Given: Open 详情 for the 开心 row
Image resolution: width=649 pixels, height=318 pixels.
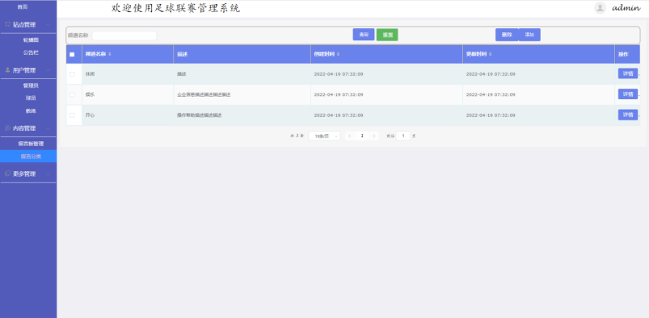Looking at the screenshot, I should 628,115.
